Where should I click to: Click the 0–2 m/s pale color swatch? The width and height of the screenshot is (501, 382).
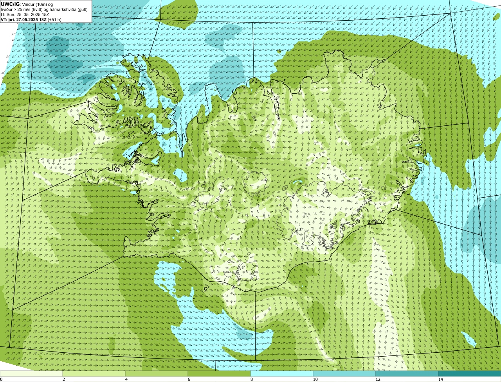[31, 373]
